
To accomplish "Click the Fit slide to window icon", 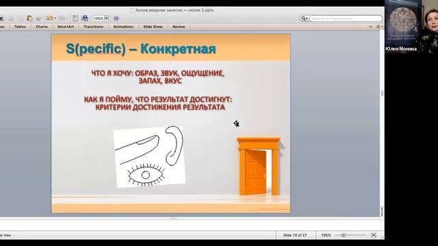I will point(374,235).
